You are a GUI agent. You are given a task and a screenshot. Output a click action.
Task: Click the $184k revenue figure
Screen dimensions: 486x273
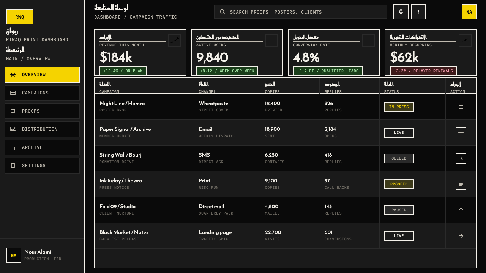click(x=115, y=57)
